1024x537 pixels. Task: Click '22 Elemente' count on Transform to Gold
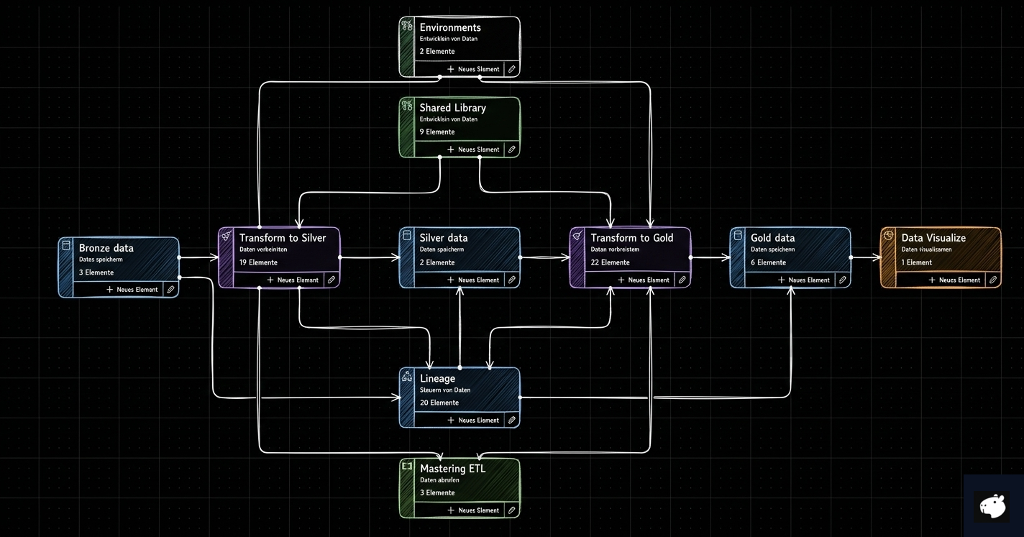click(611, 262)
